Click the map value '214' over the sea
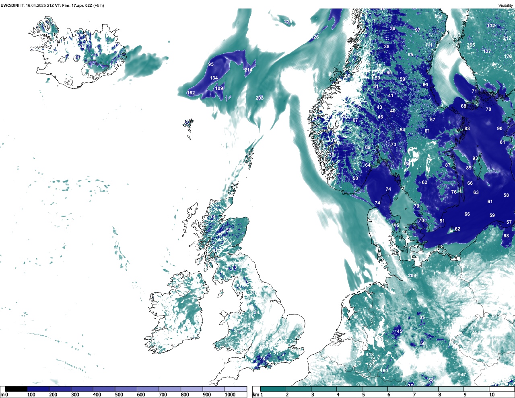Viewport: 515px width, 398px height. (248, 70)
